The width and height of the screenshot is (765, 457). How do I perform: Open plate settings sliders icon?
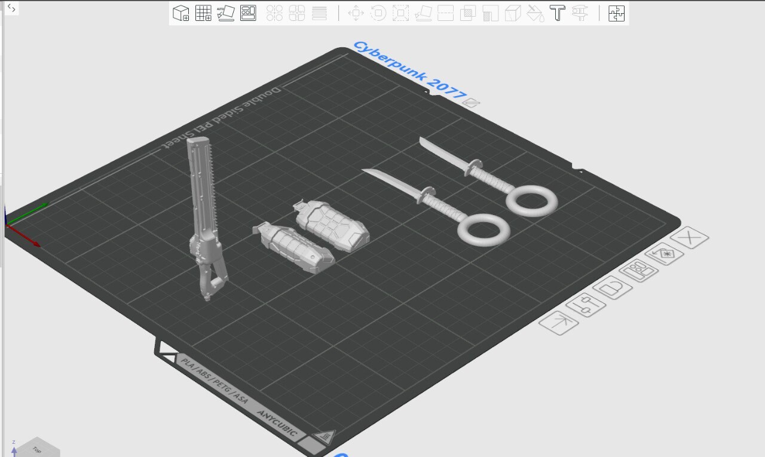coord(586,306)
